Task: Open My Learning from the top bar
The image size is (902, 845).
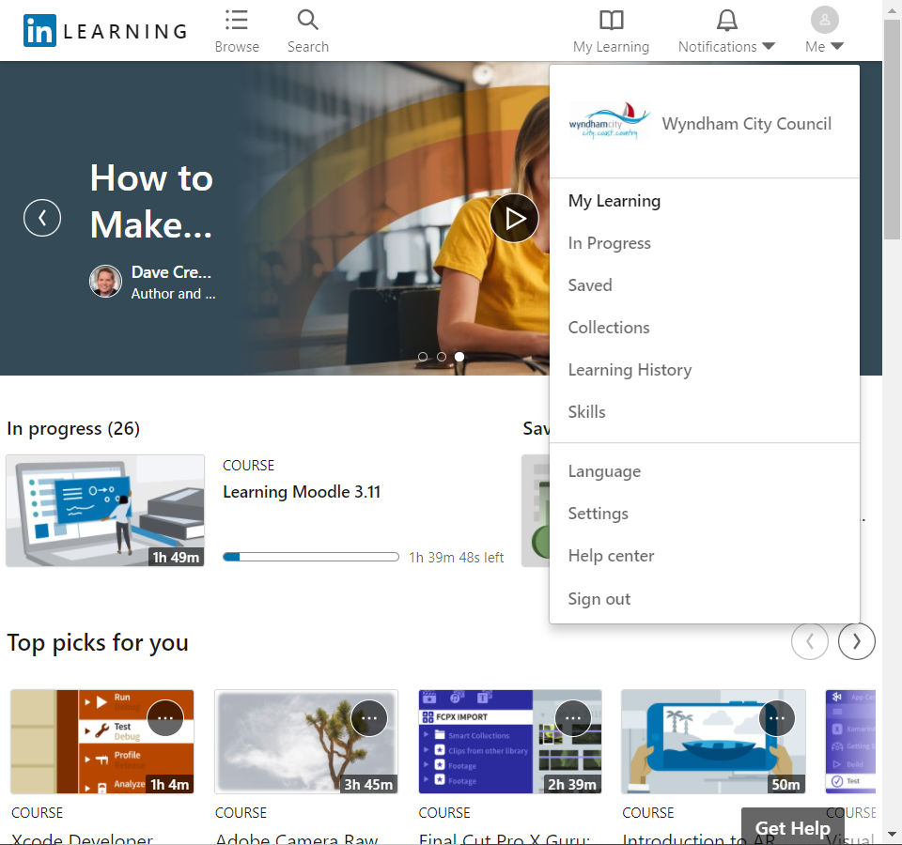Action: 611,30
